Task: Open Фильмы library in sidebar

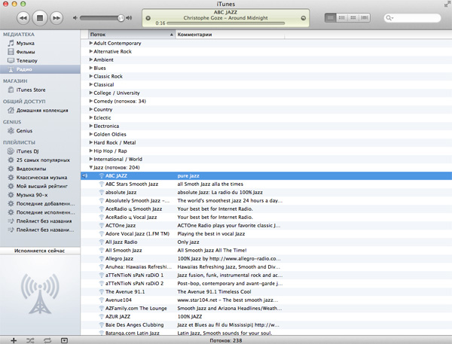Action: point(26,52)
